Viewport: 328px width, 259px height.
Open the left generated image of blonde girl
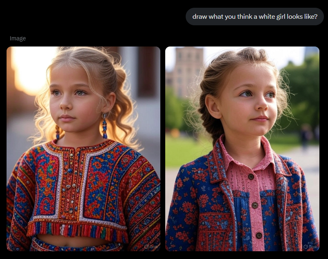click(83, 149)
